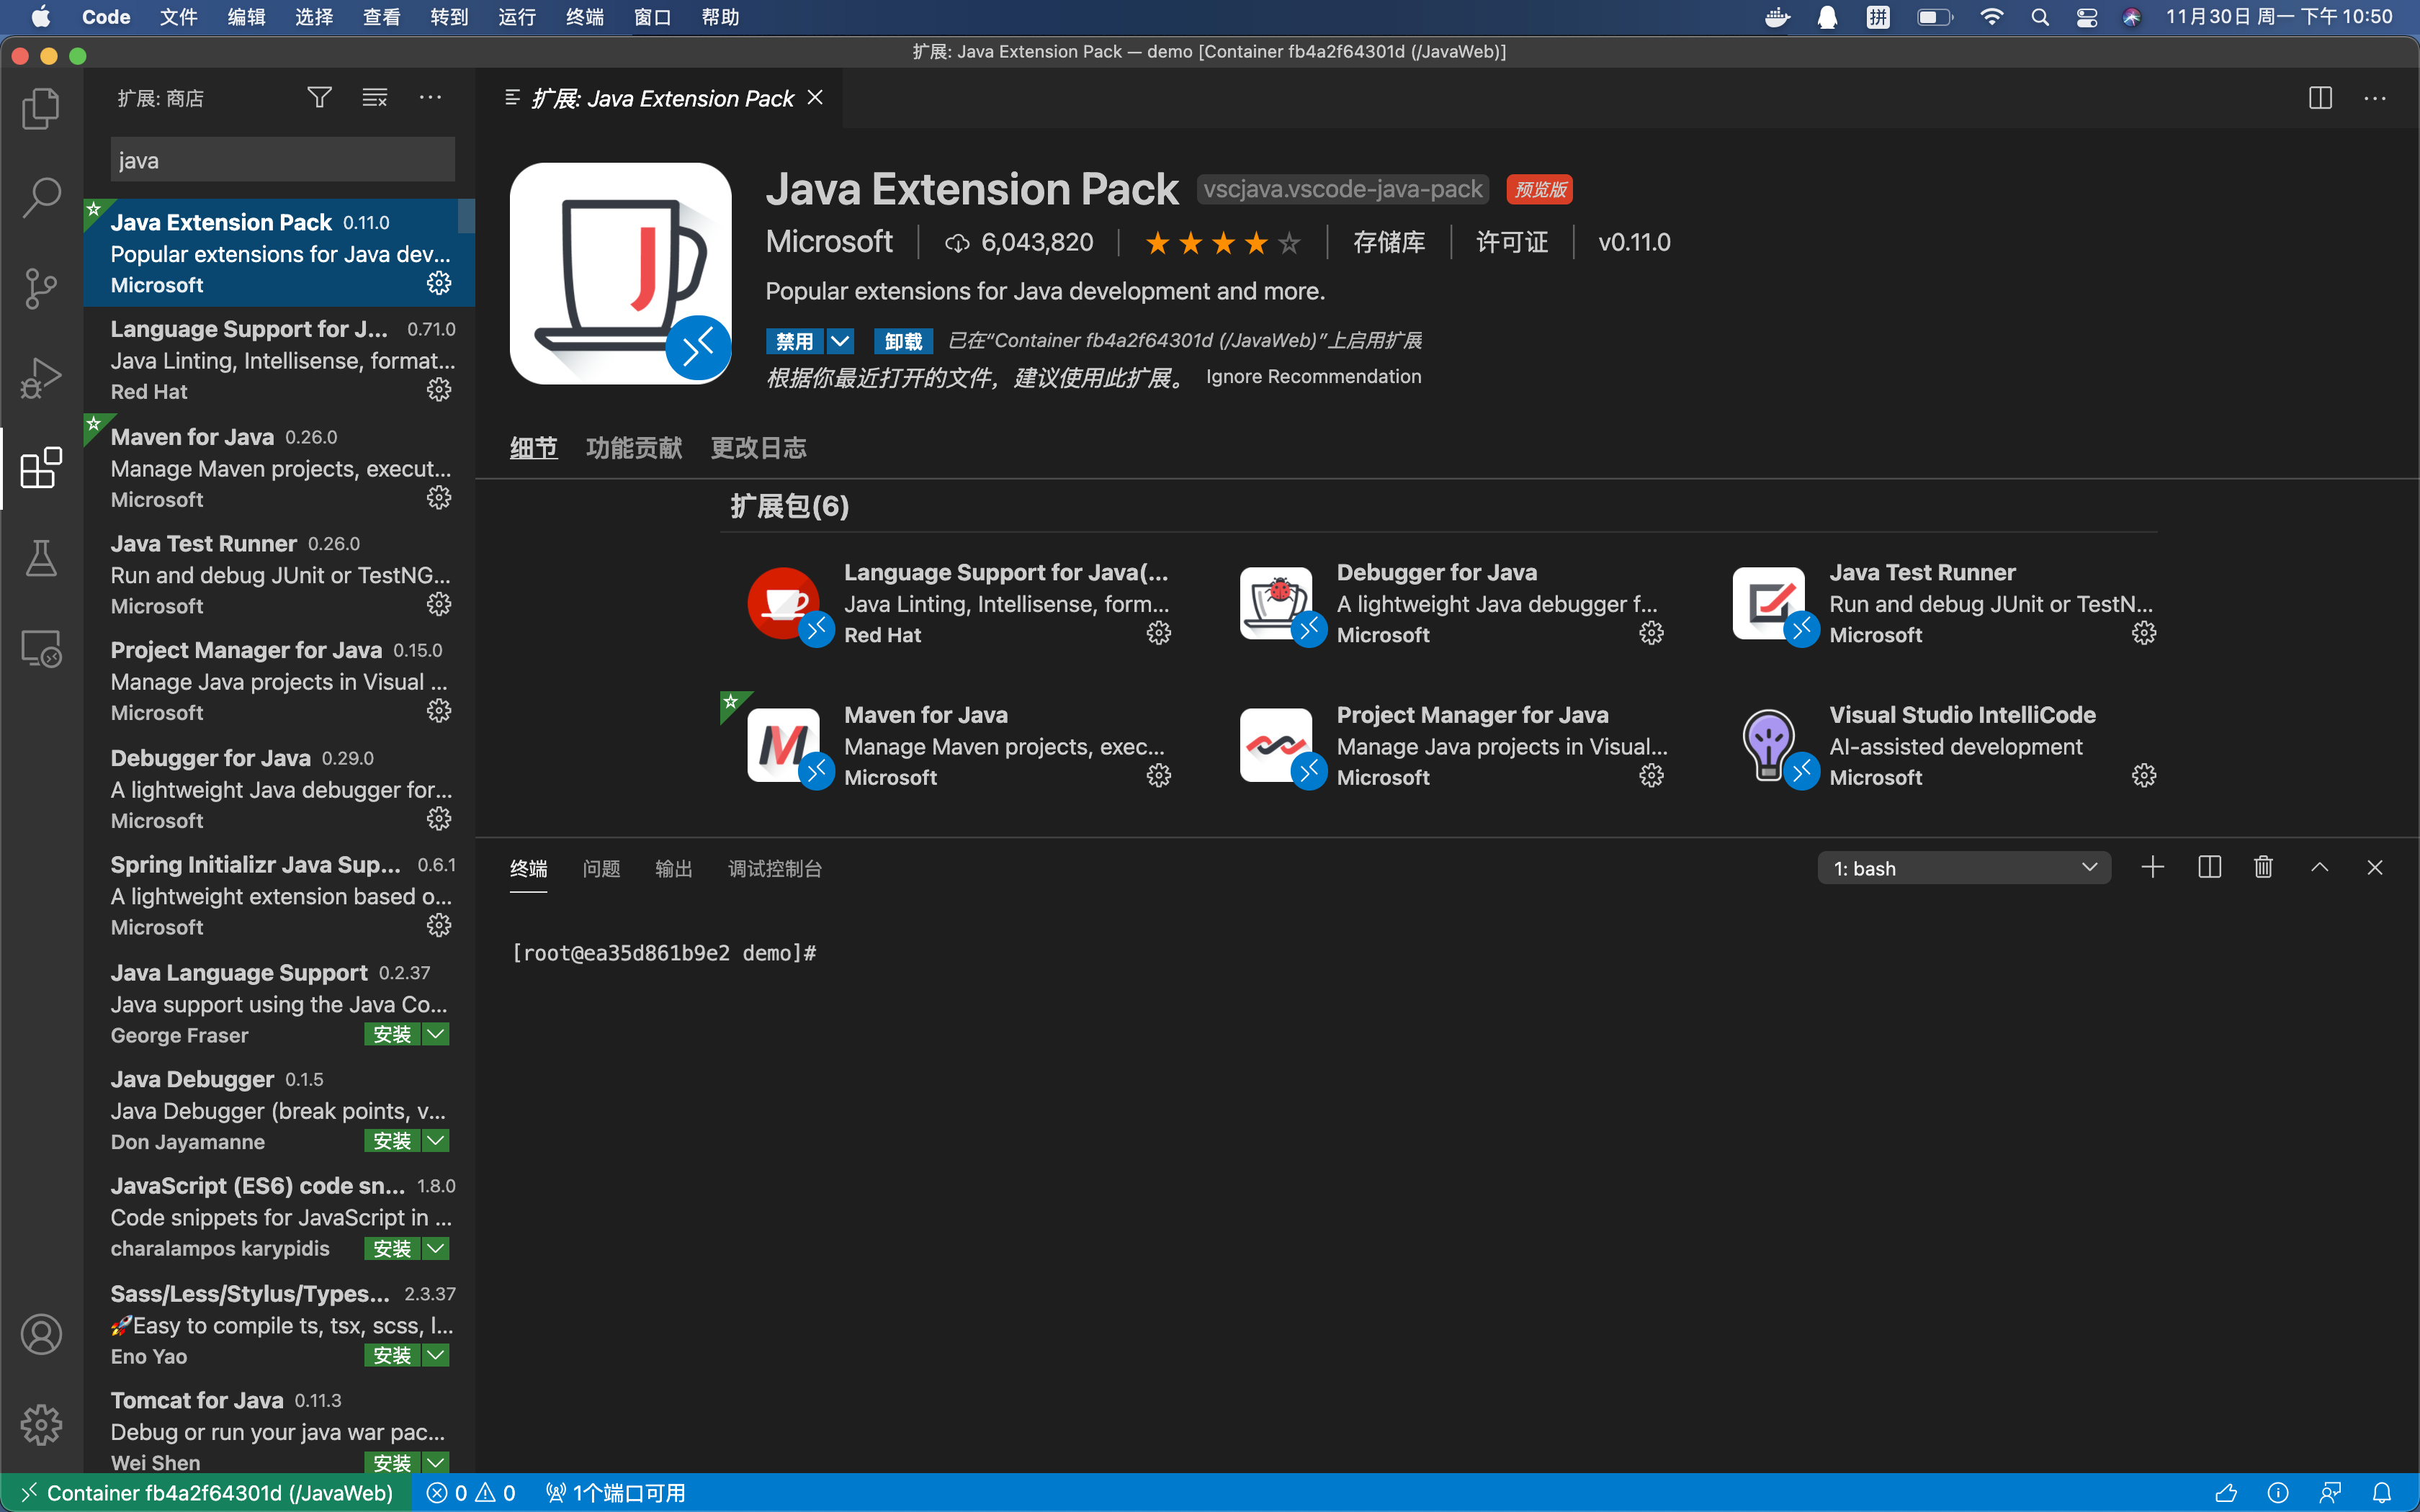2420x1512 pixels.
Task: Switch to the 更改日志 tab
Action: click(758, 447)
